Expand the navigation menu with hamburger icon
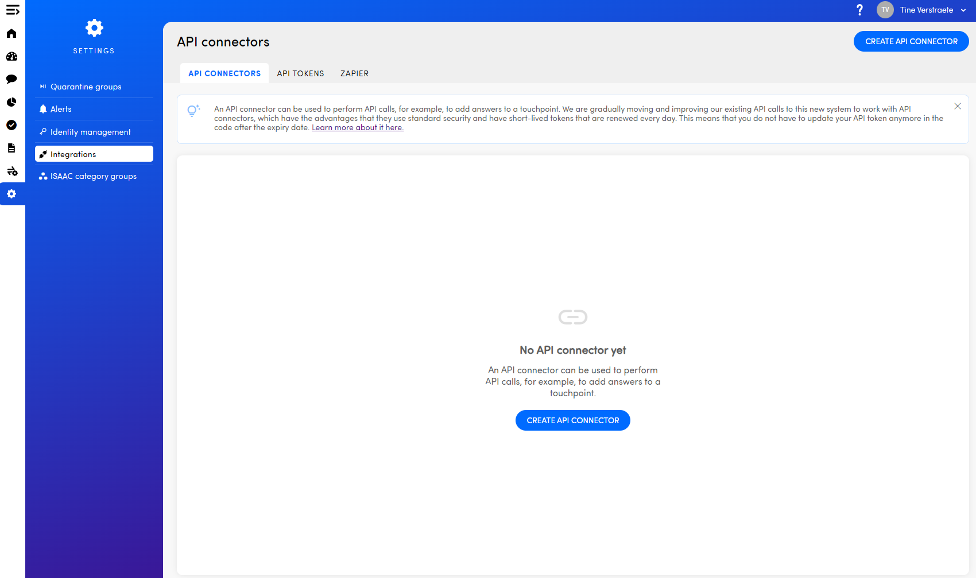976x578 pixels. [13, 10]
